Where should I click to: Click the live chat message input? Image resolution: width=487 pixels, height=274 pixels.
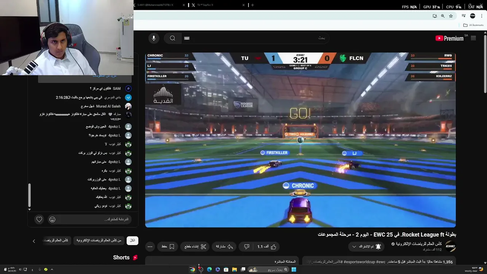(95, 219)
